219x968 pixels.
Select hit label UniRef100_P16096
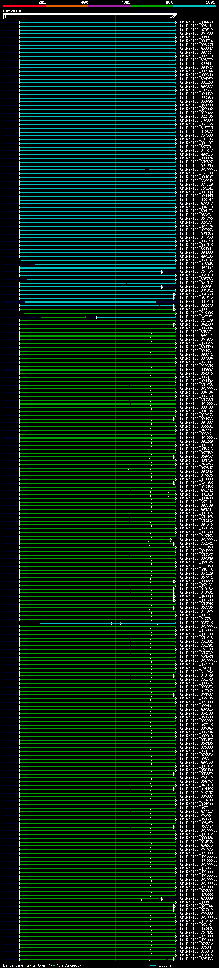point(196,313)
